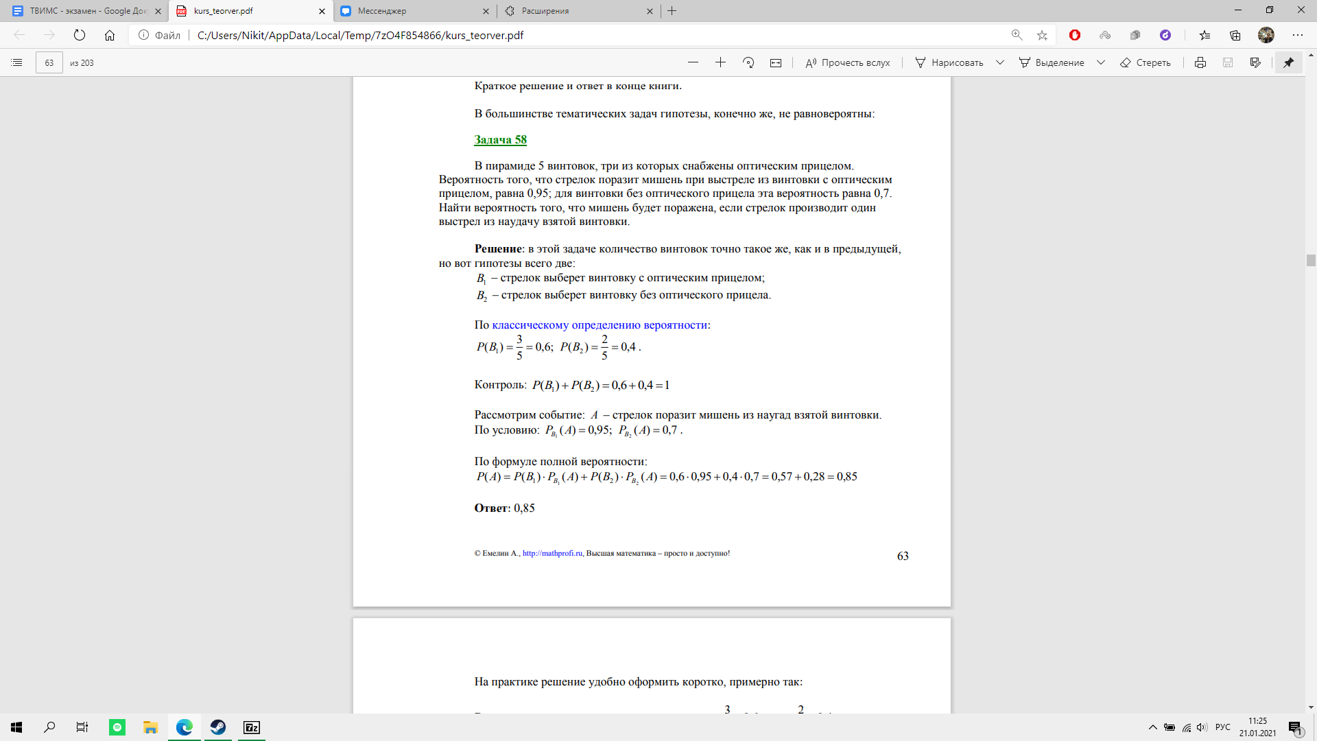Expand the Highlight color options arrow
The height and width of the screenshot is (741, 1317).
click(x=1101, y=62)
